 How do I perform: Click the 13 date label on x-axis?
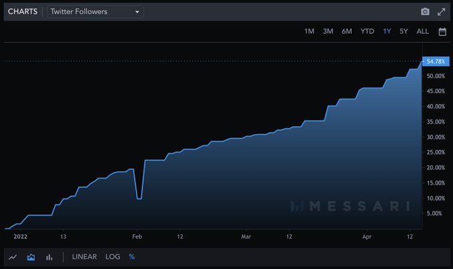point(63,236)
